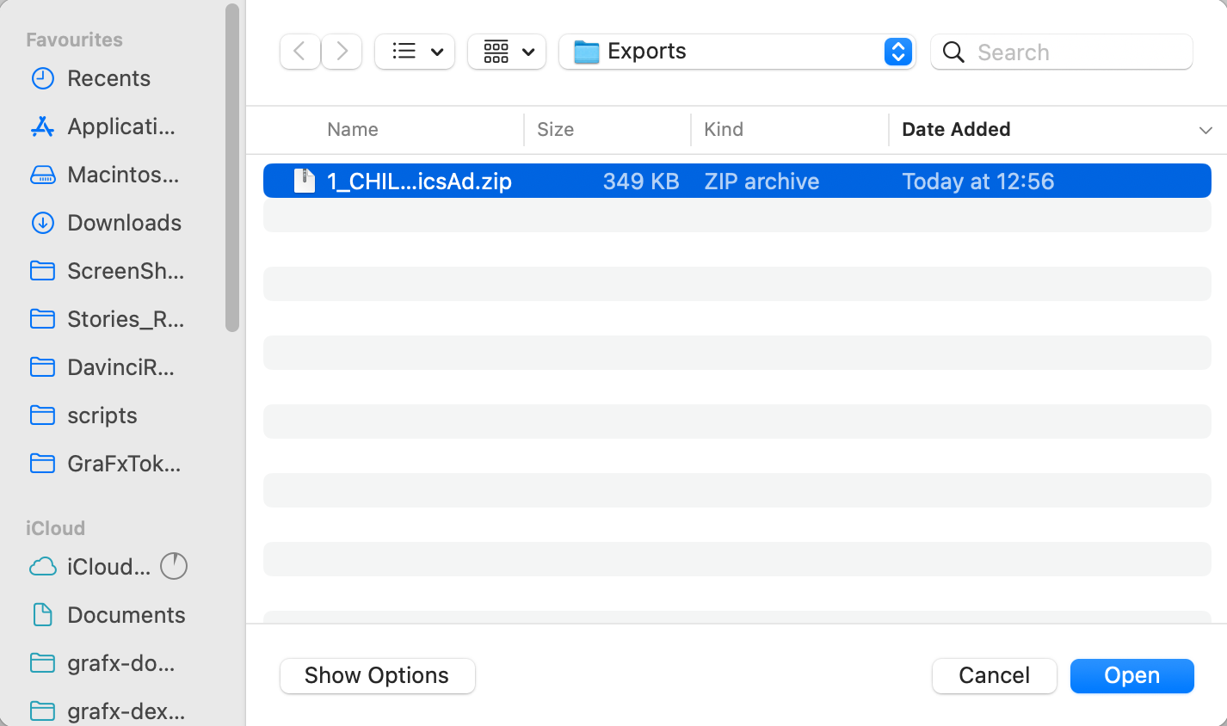Open Downloads in the sidebar

(124, 223)
